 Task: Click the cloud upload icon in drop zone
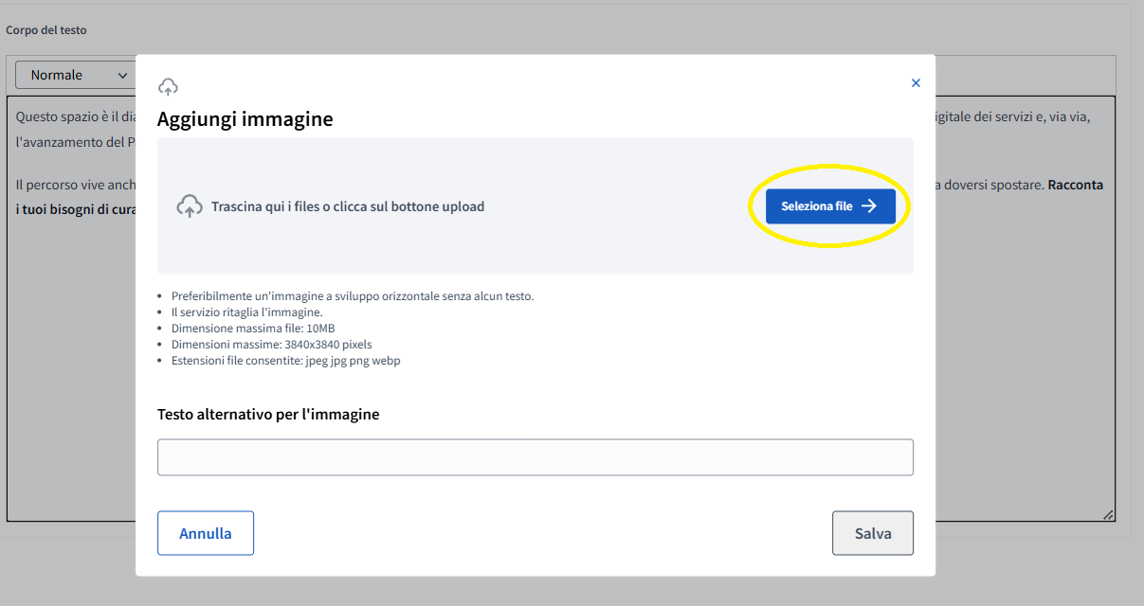click(x=190, y=206)
